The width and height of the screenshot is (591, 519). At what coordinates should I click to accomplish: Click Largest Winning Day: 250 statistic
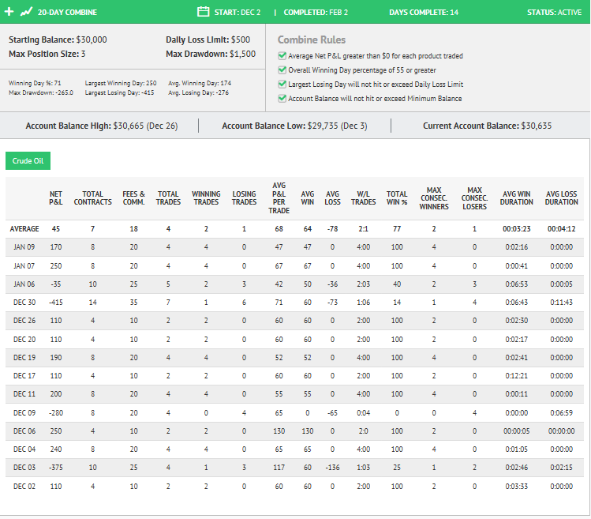(x=121, y=83)
